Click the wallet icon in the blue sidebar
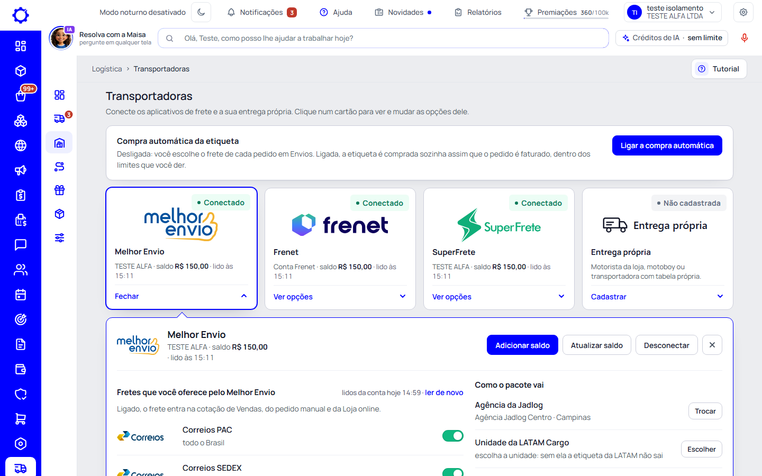This screenshot has width=762, height=476. pyautogui.click(x=21, y=369)
